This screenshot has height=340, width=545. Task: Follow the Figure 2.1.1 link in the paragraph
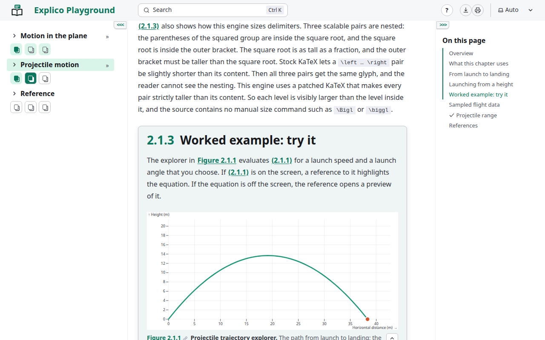pyautogui.click(x=217, y=160)
